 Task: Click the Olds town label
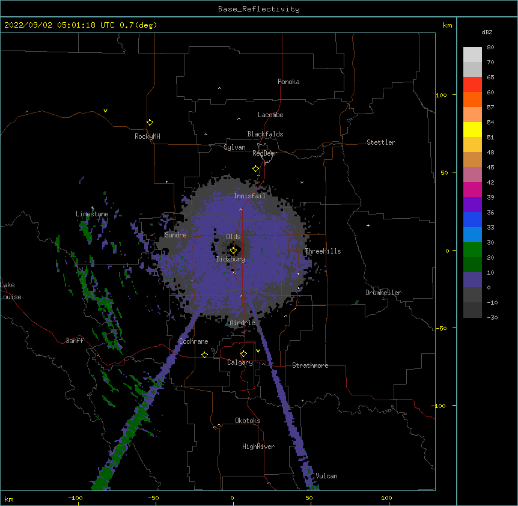[233, 237]
